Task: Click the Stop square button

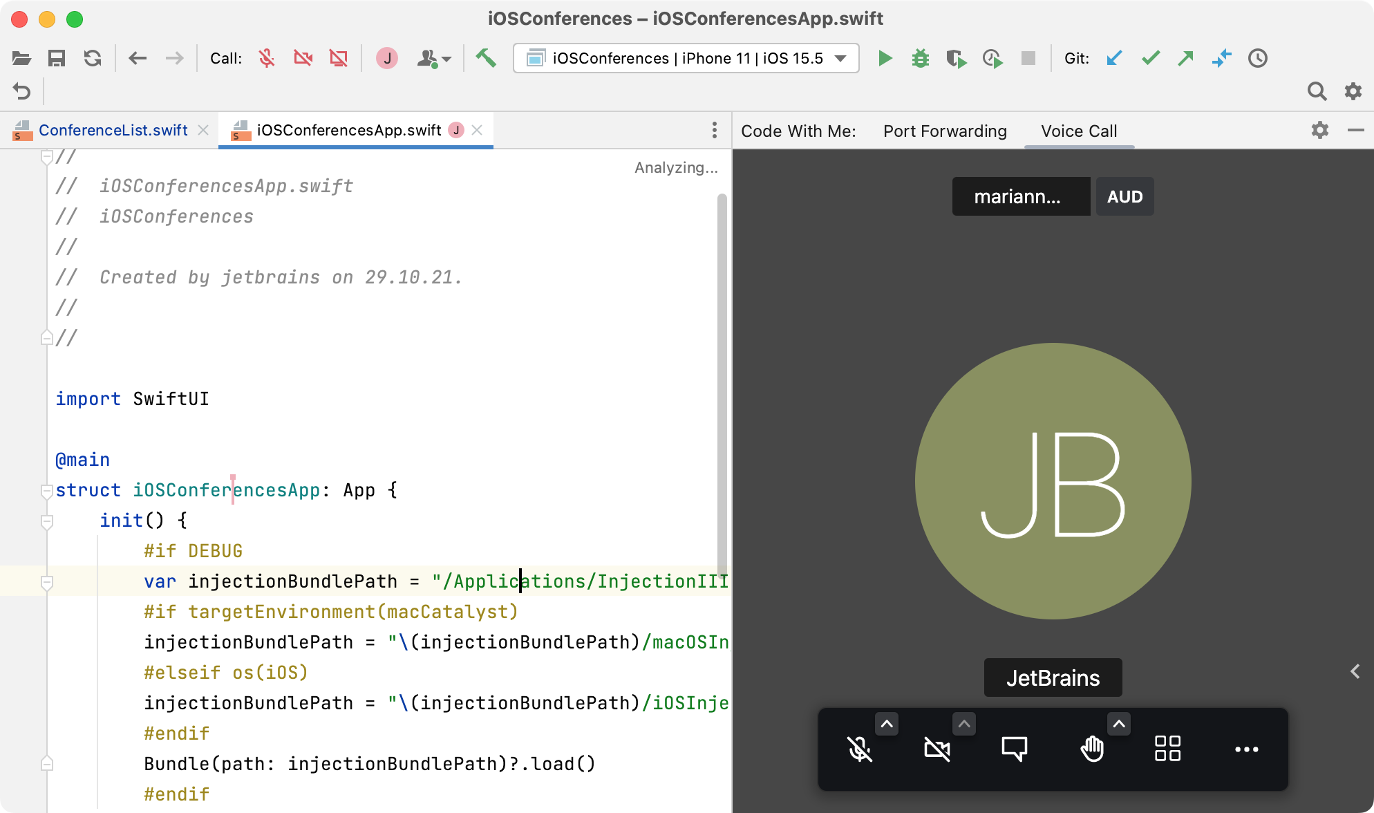Action: coord(1028,58)
